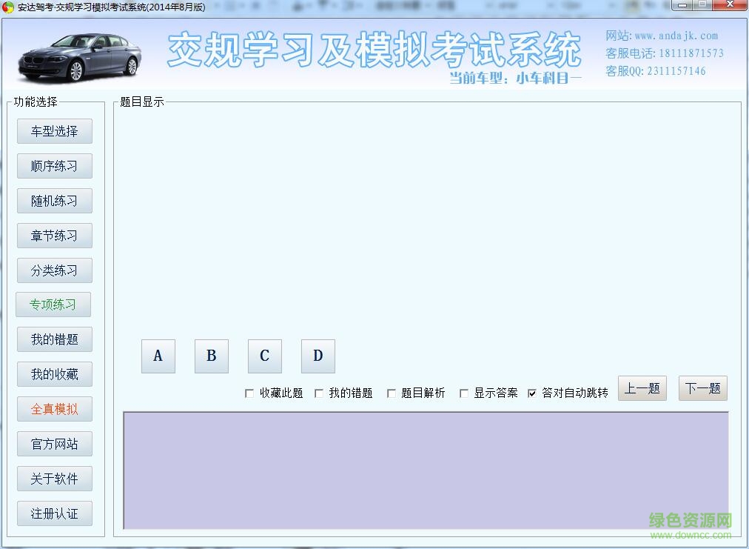Viewport: 749px width, 549px height.
Task: Open 章节练习 chapter practice
Action: click(55, 236)
